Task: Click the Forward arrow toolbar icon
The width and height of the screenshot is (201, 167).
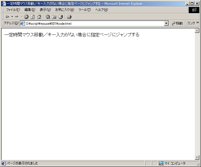Action: [17, 17]
